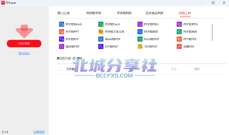The width and height of the screenshot is (229, 135).
Task: Open the PPT转PDF tool icon
Action: click(179, 39)
